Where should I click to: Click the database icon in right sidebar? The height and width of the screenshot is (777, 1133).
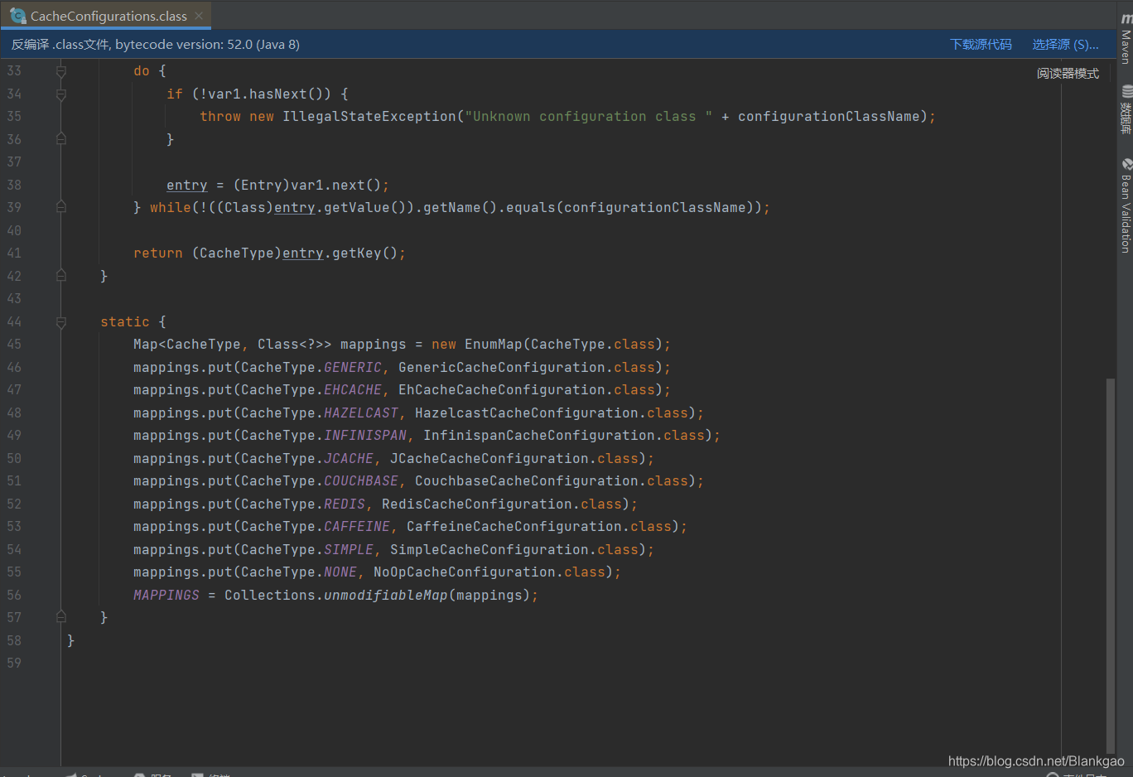(x=1126, y=91)
